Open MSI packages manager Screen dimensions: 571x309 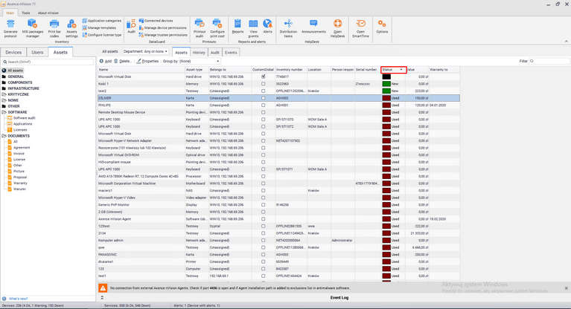(32, 25)
